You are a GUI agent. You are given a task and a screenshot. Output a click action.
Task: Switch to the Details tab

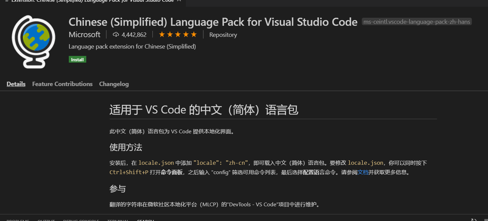(16, 84)
